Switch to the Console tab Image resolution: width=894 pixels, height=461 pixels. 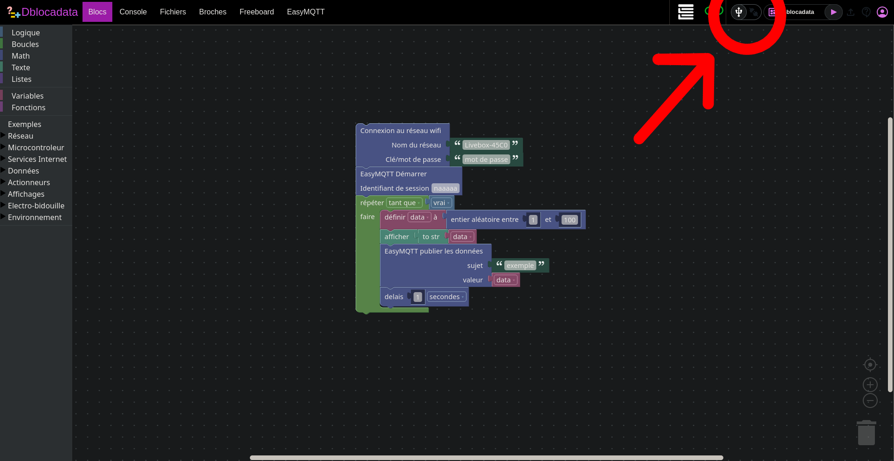pyautogui.click(x=133, y=12)
